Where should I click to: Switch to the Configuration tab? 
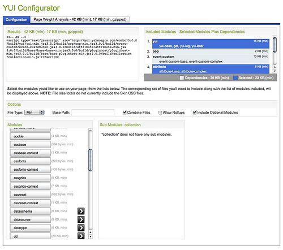[x=16, y=20]
